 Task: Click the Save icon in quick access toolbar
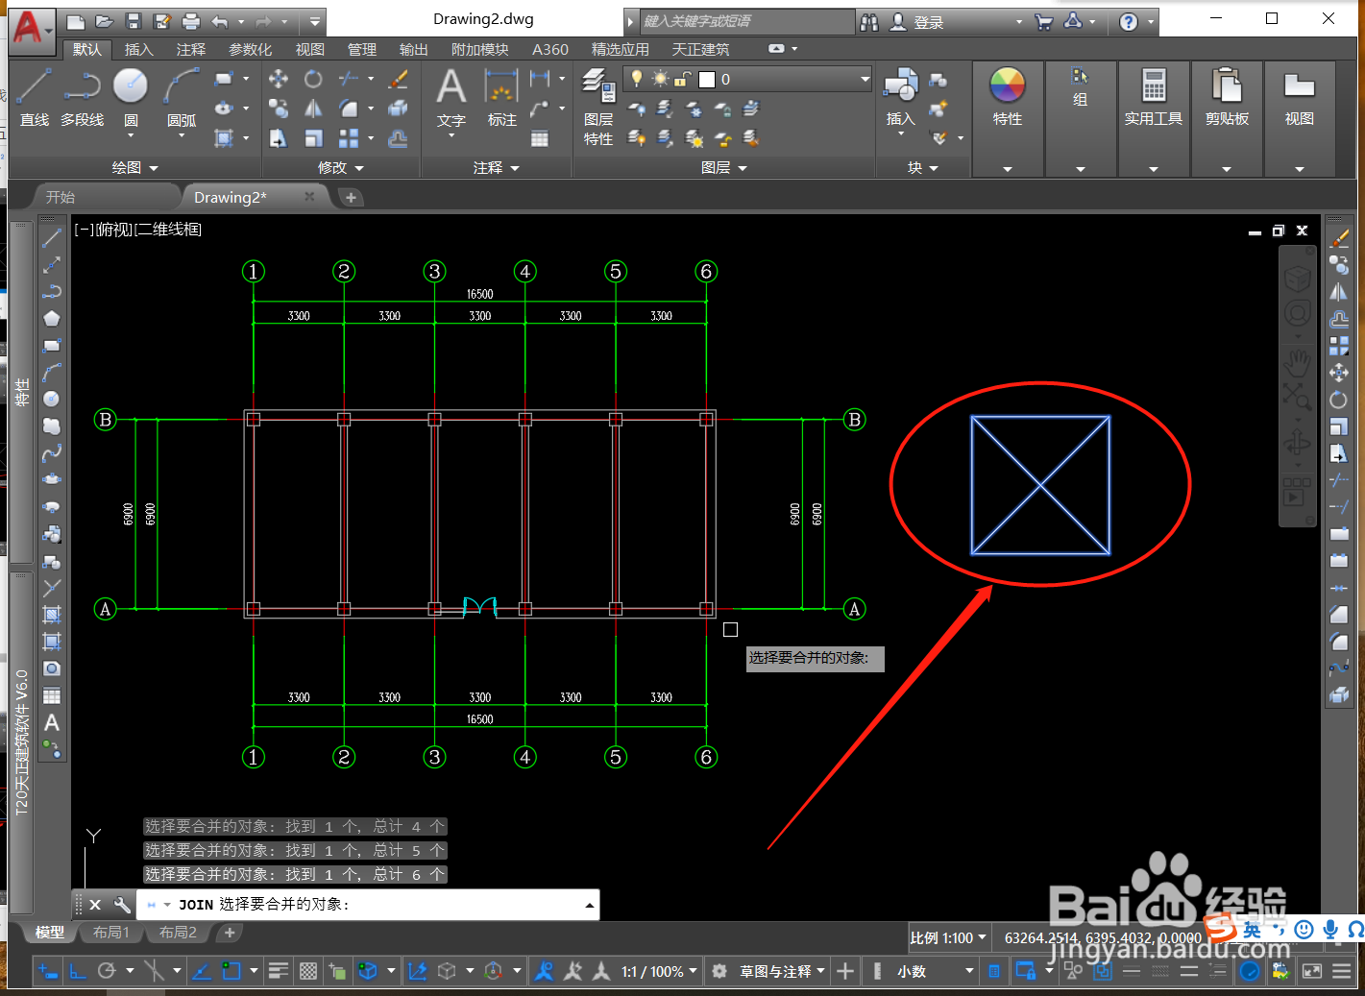pos(134,21)
